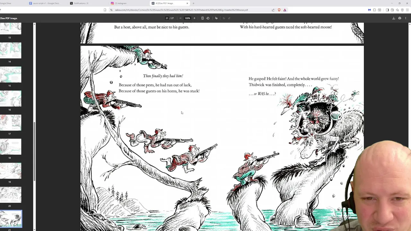Toggle the browser sidebar panel icon
This screenshot has height=231, width=411.
click(x=387, y=10)
